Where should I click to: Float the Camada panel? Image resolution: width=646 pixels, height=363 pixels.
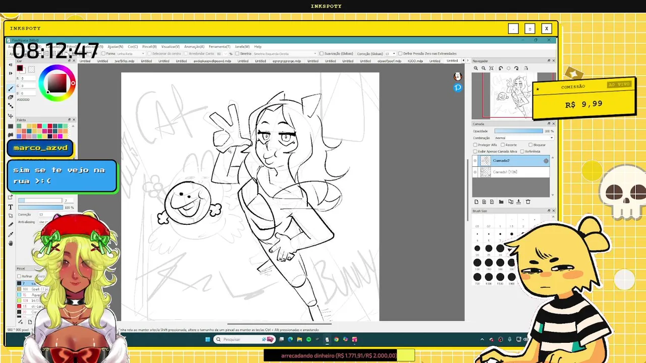(549, 124)
